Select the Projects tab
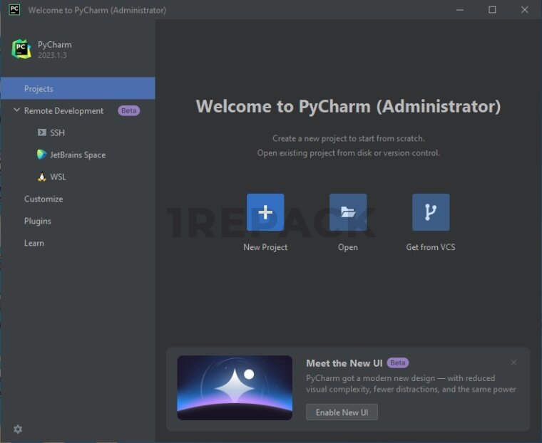Image resolution: width=542 pixels, height=443 pixels. tap(39, 89)
